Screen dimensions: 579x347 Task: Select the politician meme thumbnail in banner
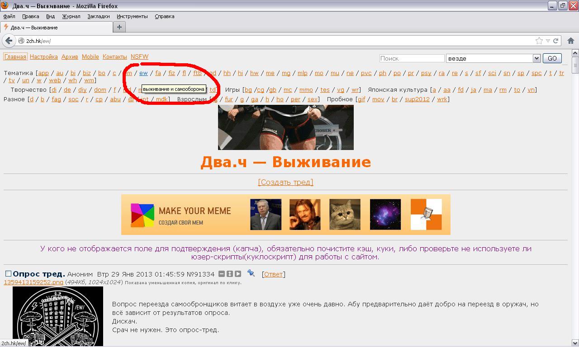tap(266, 215)
